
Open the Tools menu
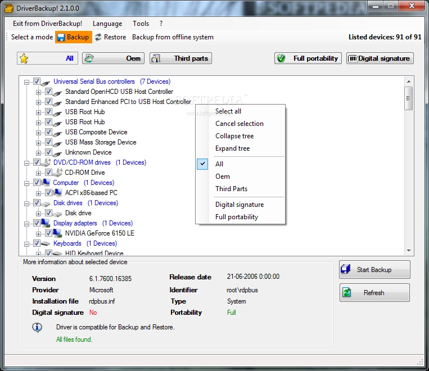[141, 24]
